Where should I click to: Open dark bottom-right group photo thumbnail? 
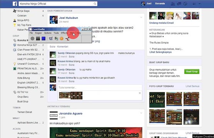click(191, 117)
